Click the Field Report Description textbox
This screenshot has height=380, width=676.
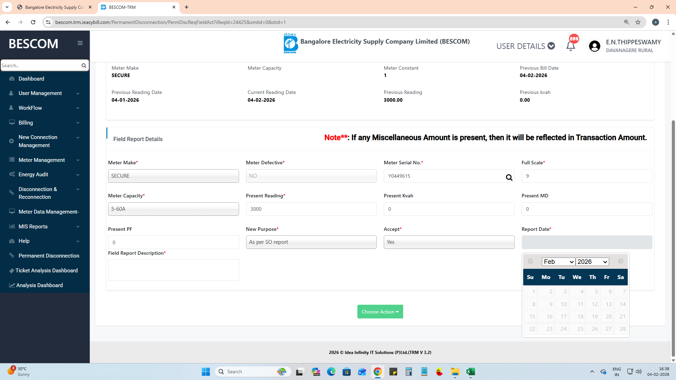[x=173, y=270]
